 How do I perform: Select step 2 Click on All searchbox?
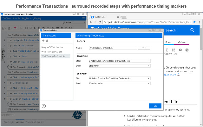point(23,46)
